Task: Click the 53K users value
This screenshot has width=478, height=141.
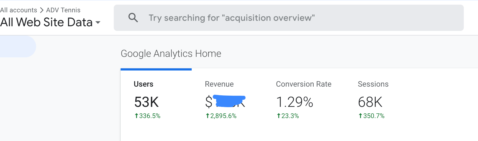Action: pyautogui.click(x=146, y=102)
